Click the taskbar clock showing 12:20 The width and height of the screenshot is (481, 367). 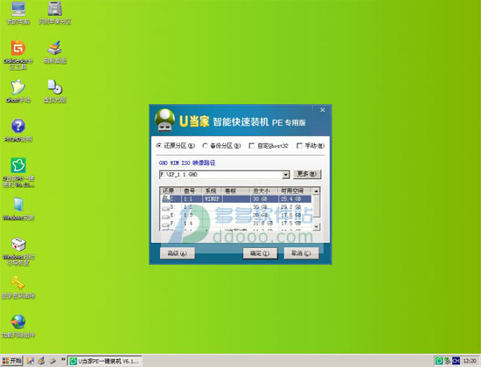(470, 361)
